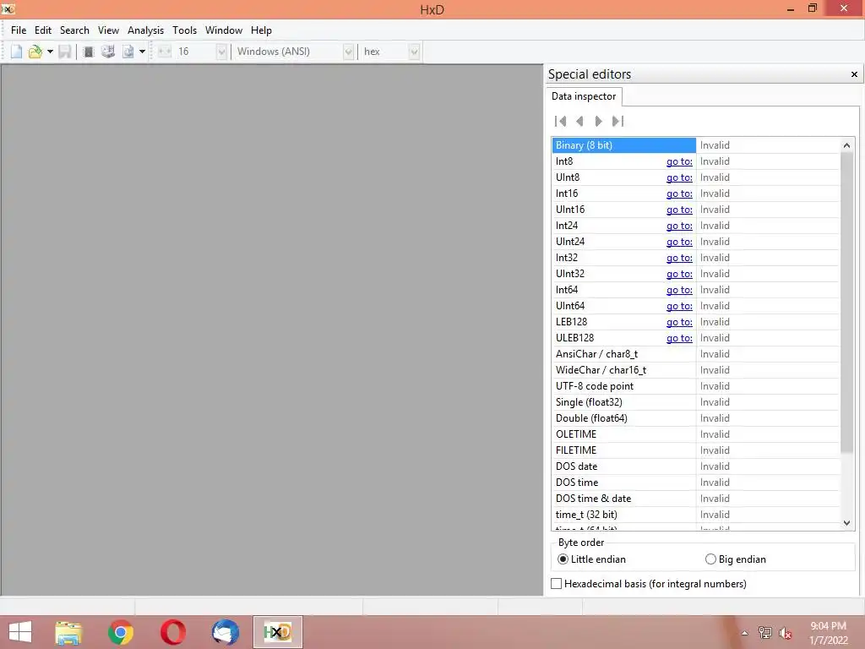Open the Windows Start button
Screen dimensions: 865x649
(20, 632)
